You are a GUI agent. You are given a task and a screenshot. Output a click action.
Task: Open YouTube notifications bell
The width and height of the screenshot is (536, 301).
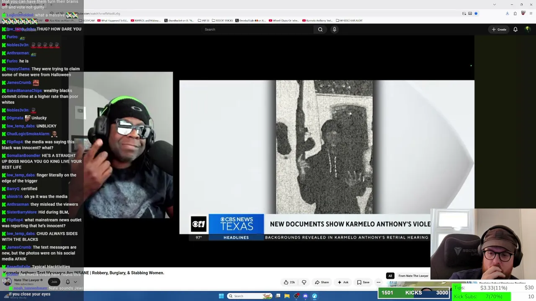point(515,29)
